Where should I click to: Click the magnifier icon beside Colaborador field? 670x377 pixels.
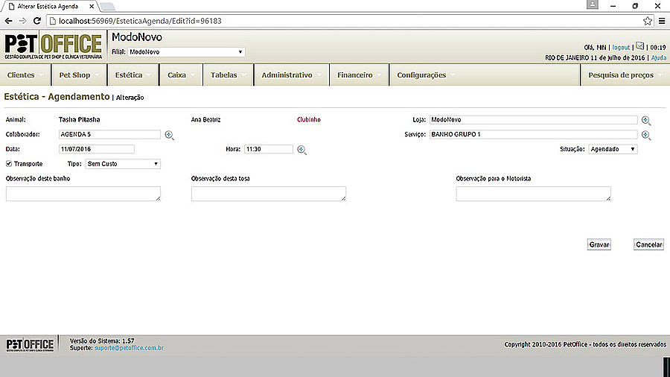(170, 135)
